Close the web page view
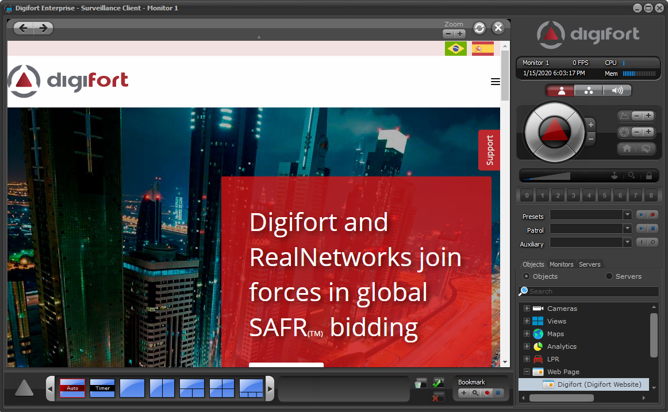The height and width of the screenshot is (412, 668). [498, 28]
